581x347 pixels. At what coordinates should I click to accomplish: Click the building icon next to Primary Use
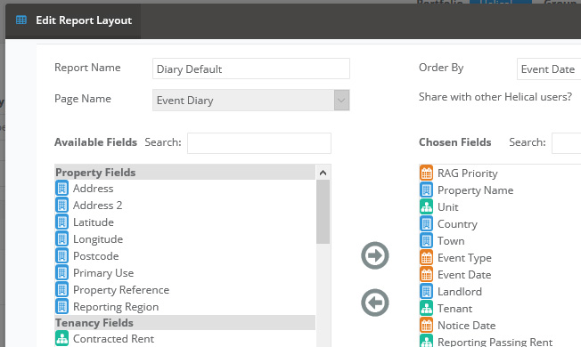coord(61,272)
